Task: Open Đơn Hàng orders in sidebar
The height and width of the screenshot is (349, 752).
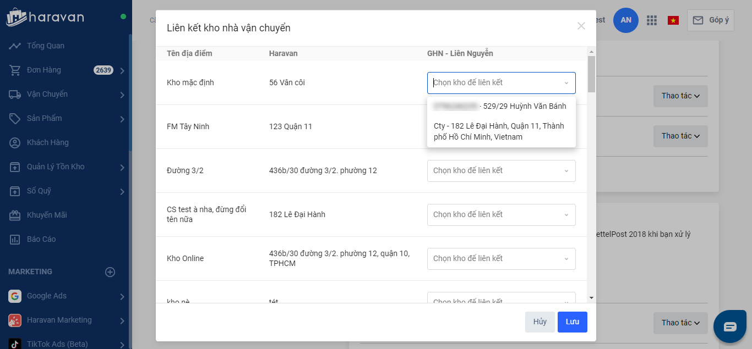Action: point(44,70)
